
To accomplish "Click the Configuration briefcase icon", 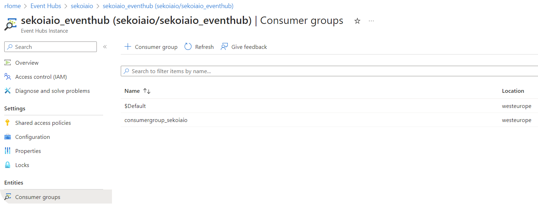I will [7, 137].
